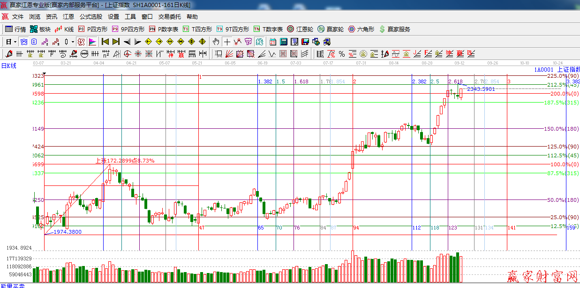The image size is (580, 288).
Task: Expand the candlestick style dropdown arrow
Action: click(73, 42)
